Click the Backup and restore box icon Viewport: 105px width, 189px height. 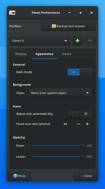pos(54,26)
